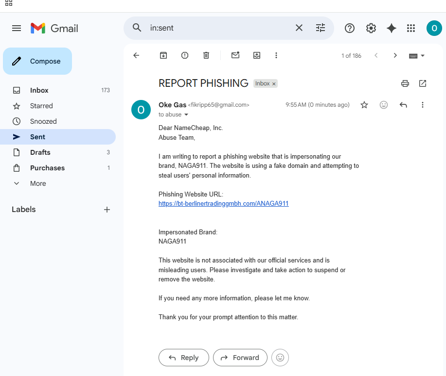Archive this email with the archive icon
Image resolution: width=446 pixels, height=376 pixels.
pyautogui.click(x=163, y=55)
